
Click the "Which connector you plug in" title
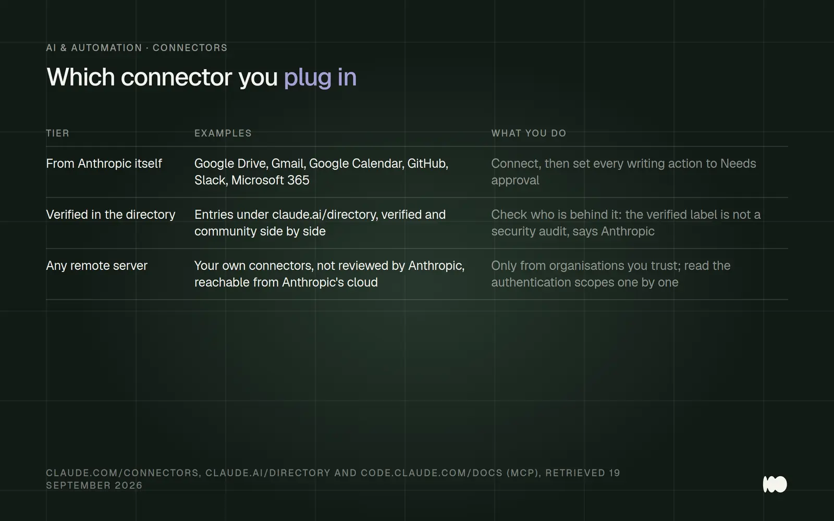202,77
